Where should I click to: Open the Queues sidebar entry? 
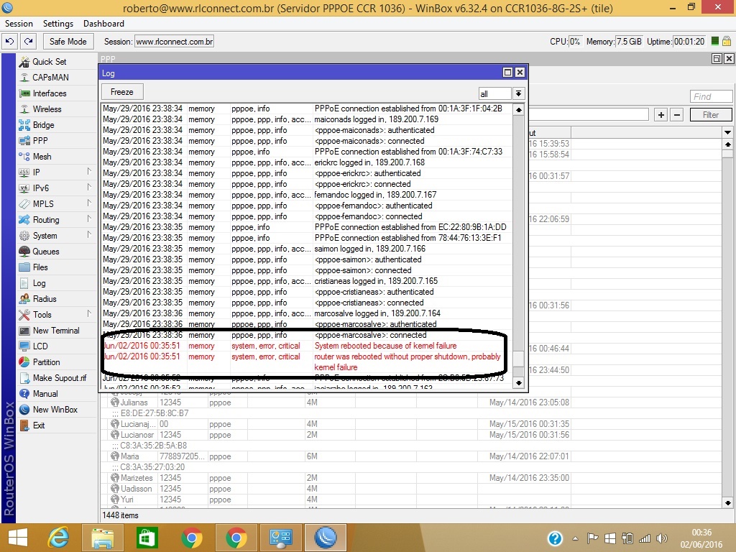point(45,252)
